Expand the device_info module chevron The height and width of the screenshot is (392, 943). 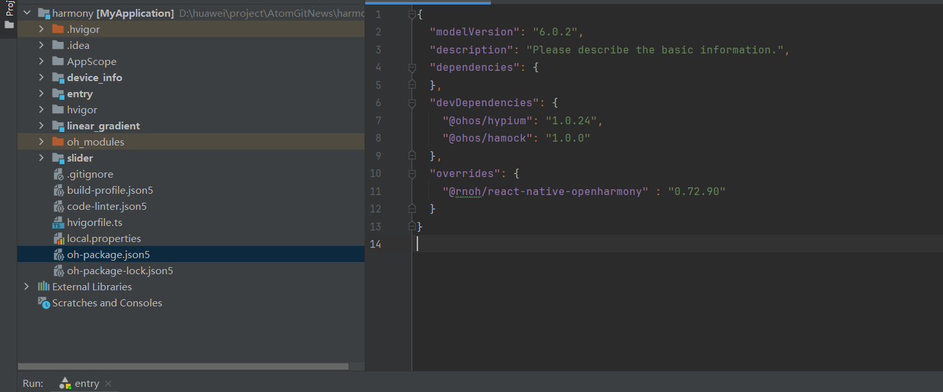tap(41, 77)
